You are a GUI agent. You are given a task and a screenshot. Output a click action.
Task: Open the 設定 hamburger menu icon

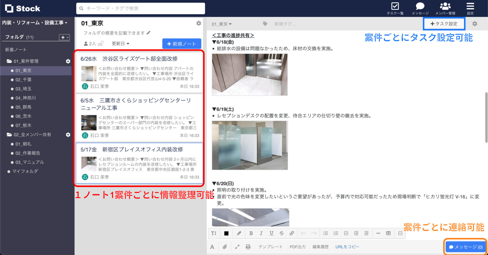[x=470, y=8]
